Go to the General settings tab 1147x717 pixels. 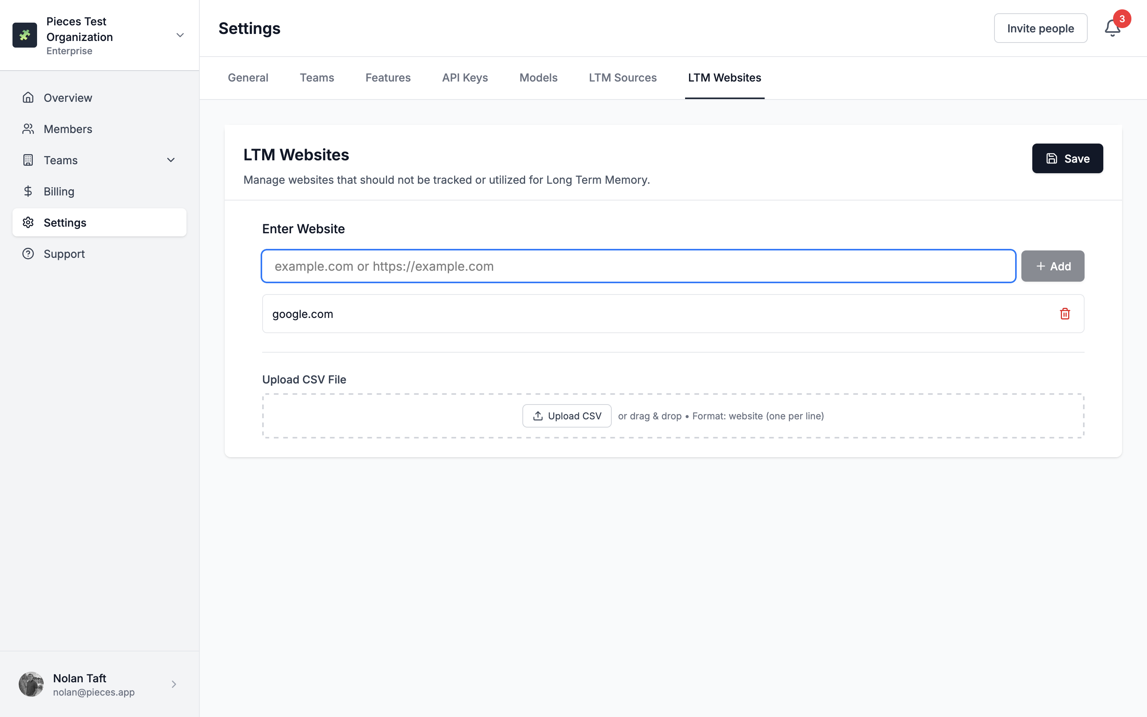click(247, 78)
